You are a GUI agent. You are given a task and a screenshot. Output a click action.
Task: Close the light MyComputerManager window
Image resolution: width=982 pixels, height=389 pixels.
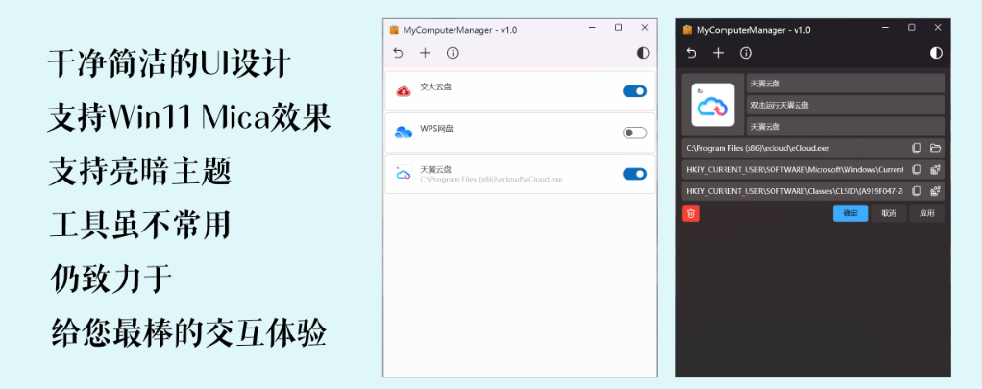pyautogui.click(x=645, y=28)
